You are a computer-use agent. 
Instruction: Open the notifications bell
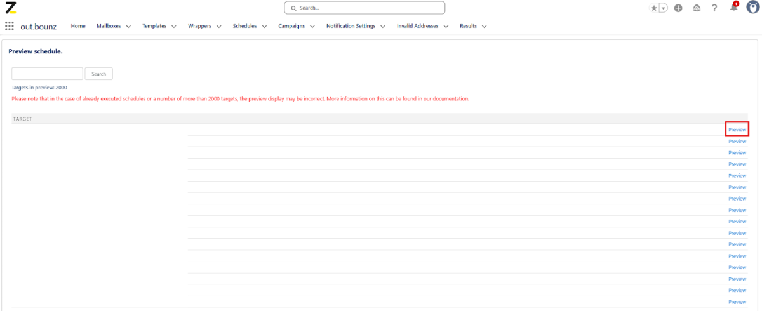pos(733,8)
